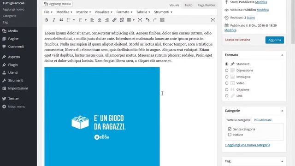Select Più utilizzate categories tab
This screenshot has height=166, width=295.
click(x=263, y=120)
